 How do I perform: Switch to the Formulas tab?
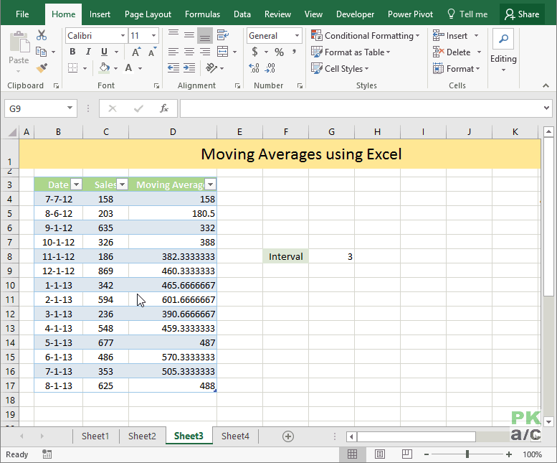point(202,14)
